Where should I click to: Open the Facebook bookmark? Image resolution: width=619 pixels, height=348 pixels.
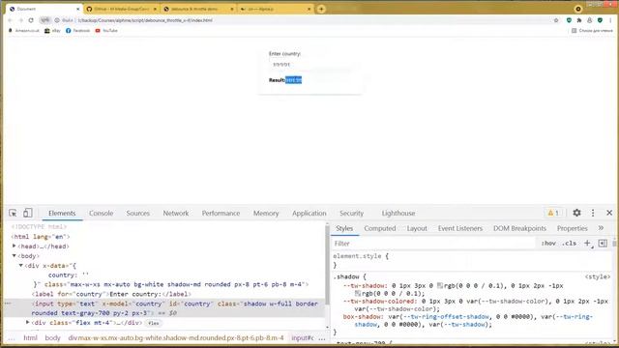coord(77,30)
